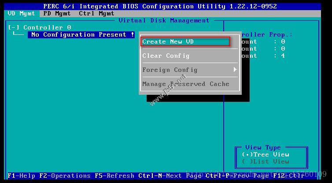Click the count row showing value 4

263,56
